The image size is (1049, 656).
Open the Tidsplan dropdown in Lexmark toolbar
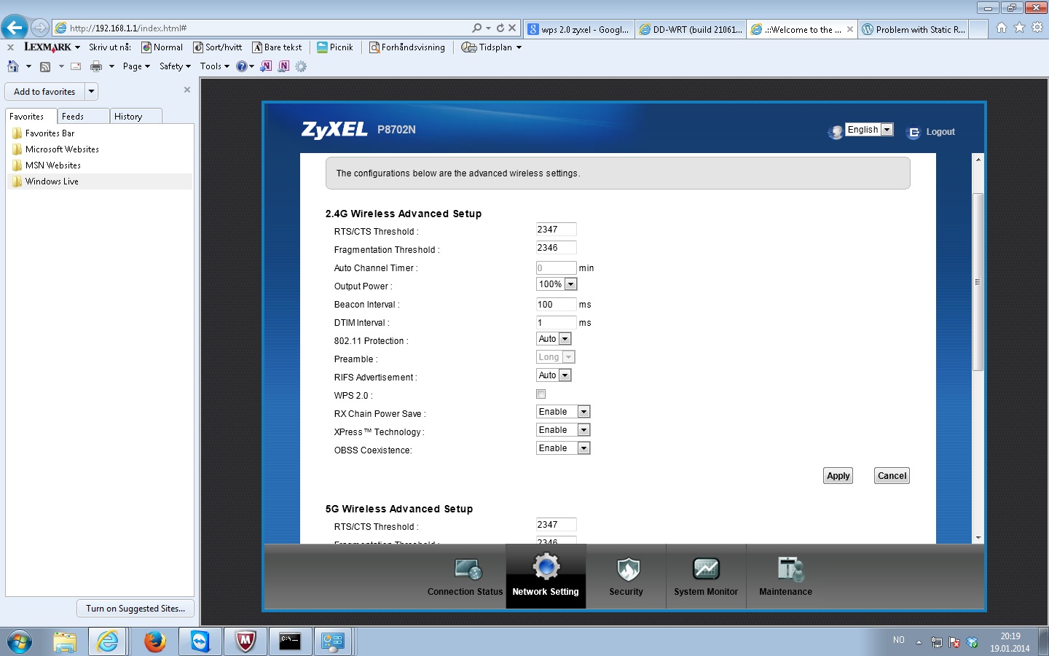pos(519,47)
